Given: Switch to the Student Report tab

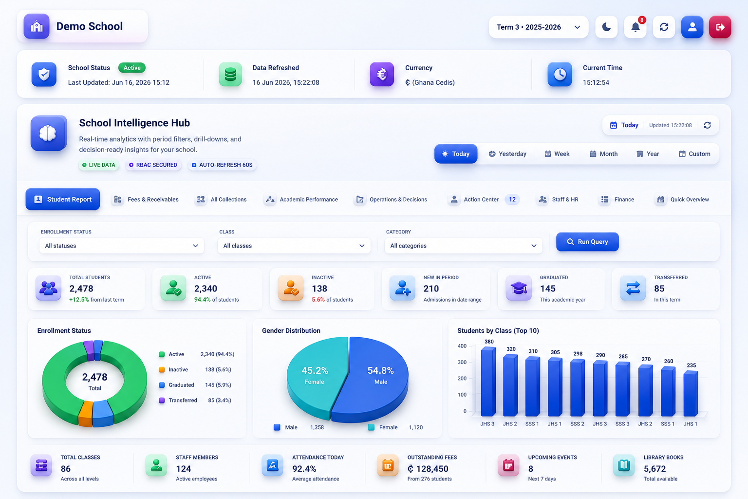Looking at the screenshot, I should (x=63, y=199).
